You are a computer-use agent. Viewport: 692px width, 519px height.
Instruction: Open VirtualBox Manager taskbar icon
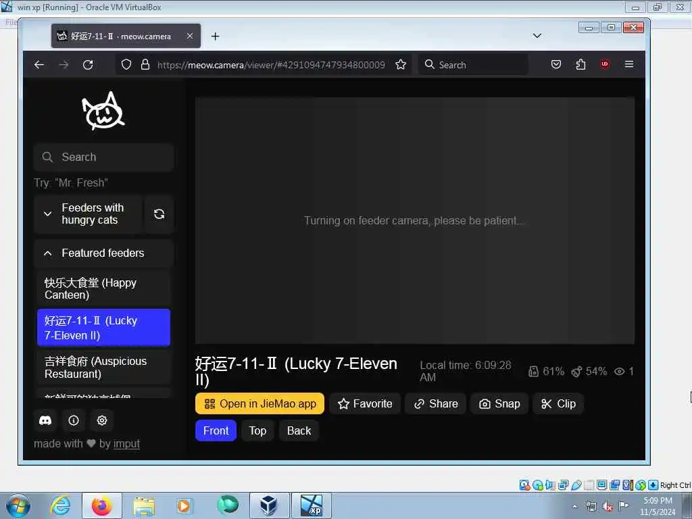tap(269, 505)
